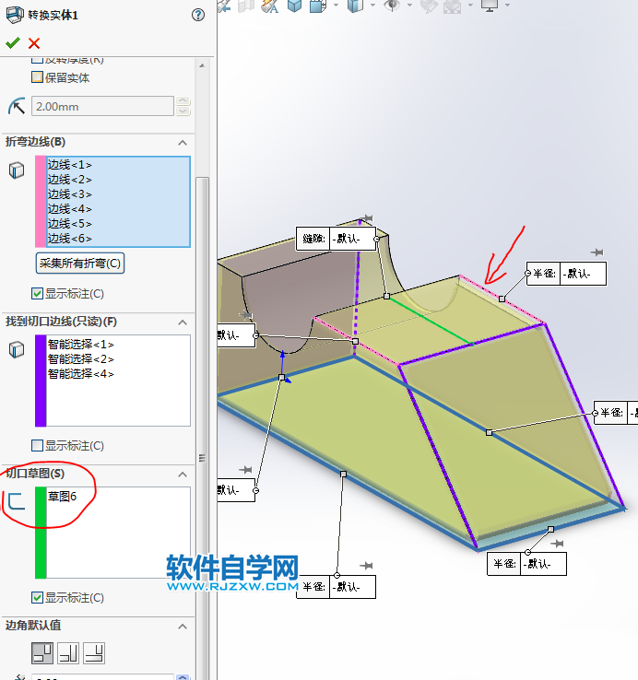Cancel with the red X icon

coord(34,43)
